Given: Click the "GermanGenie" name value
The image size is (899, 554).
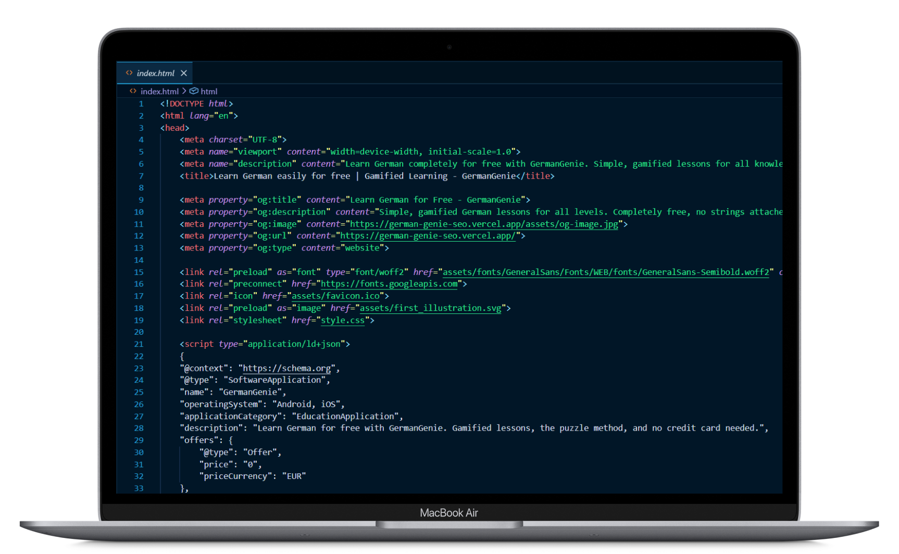Looking at the screenshot, I should click(x=250, y=392).
